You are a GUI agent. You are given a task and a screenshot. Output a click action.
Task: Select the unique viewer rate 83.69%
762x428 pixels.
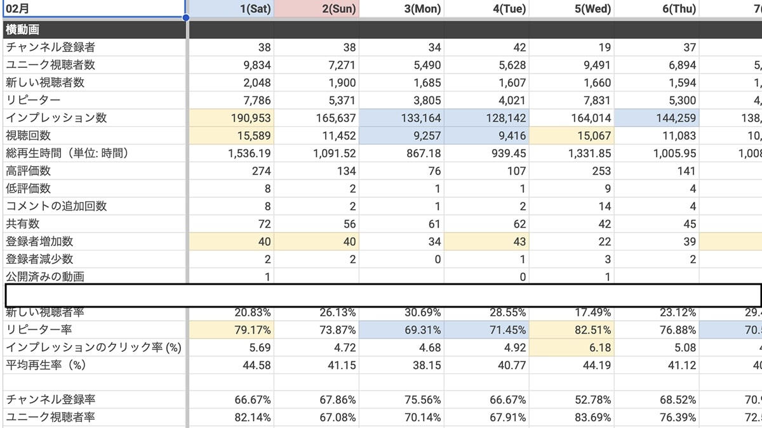pyautogui.click(x=572, y=418)
